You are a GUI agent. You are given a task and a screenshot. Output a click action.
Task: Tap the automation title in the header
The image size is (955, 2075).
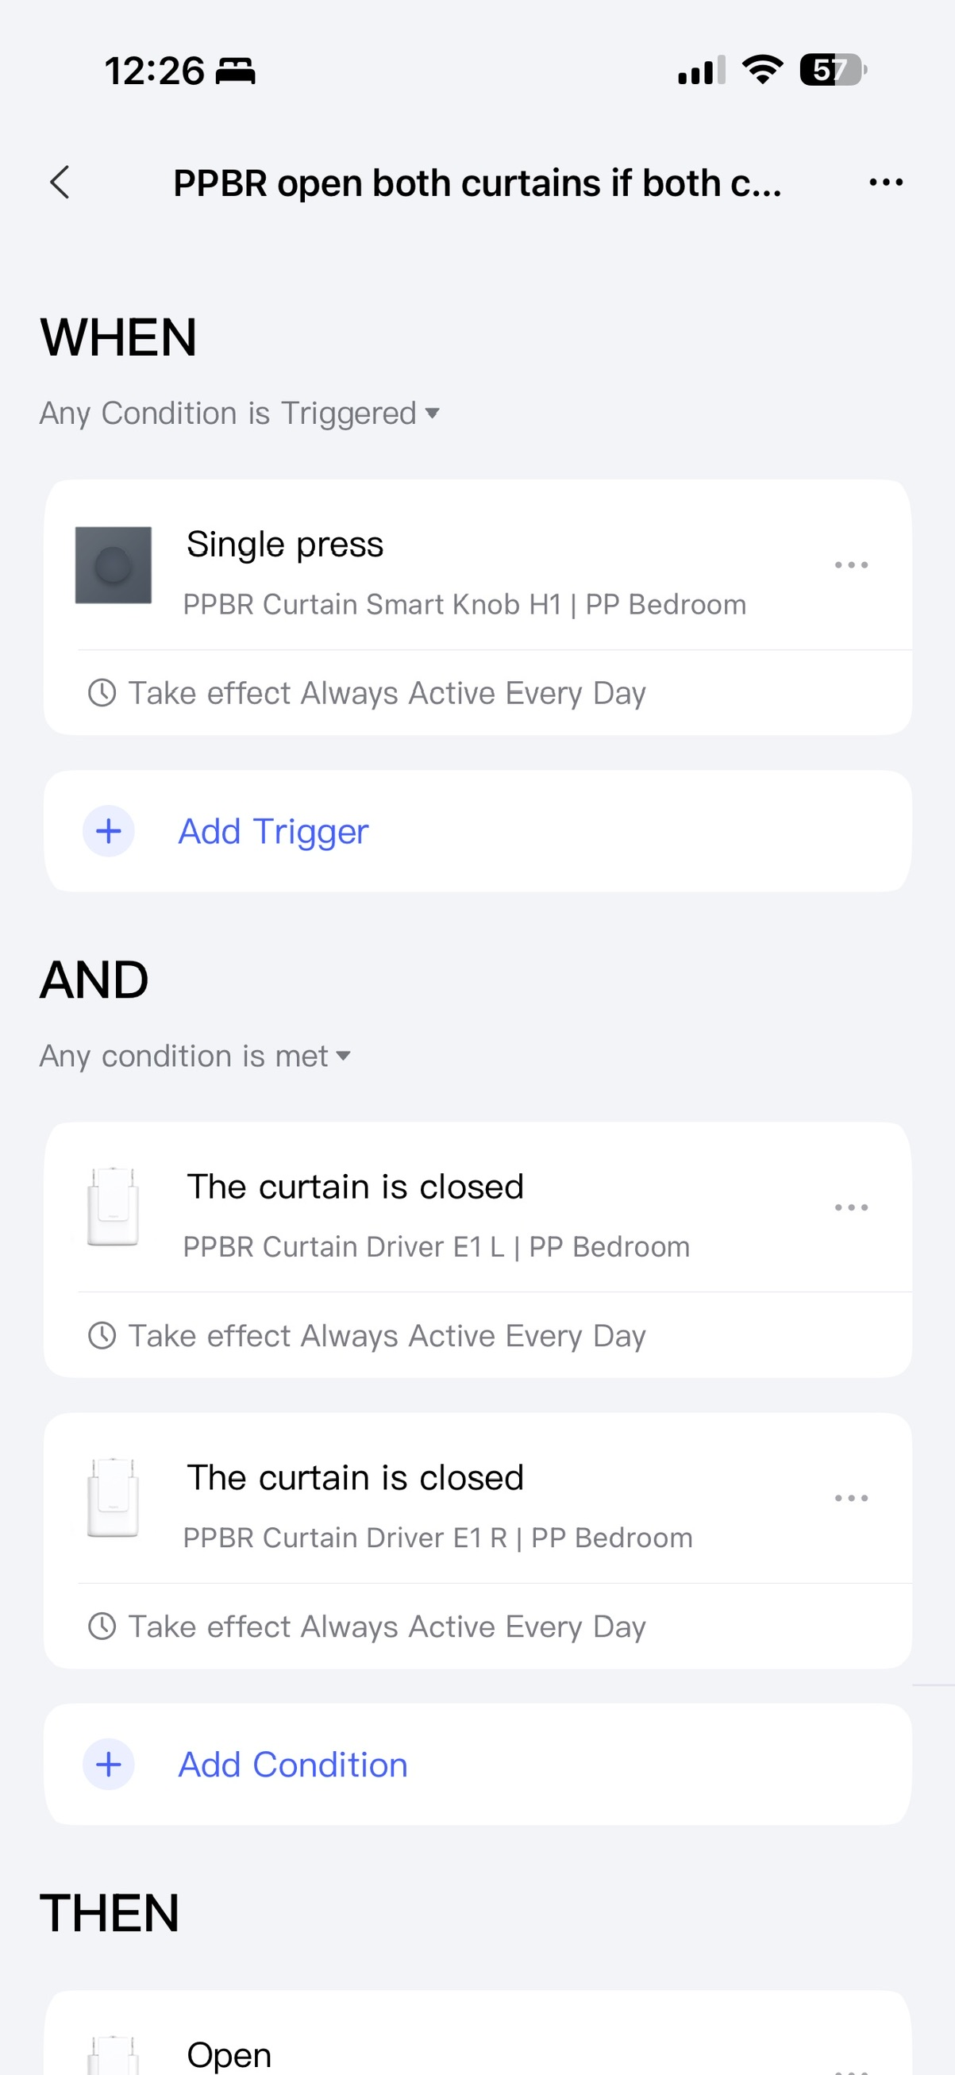(476, 183)
